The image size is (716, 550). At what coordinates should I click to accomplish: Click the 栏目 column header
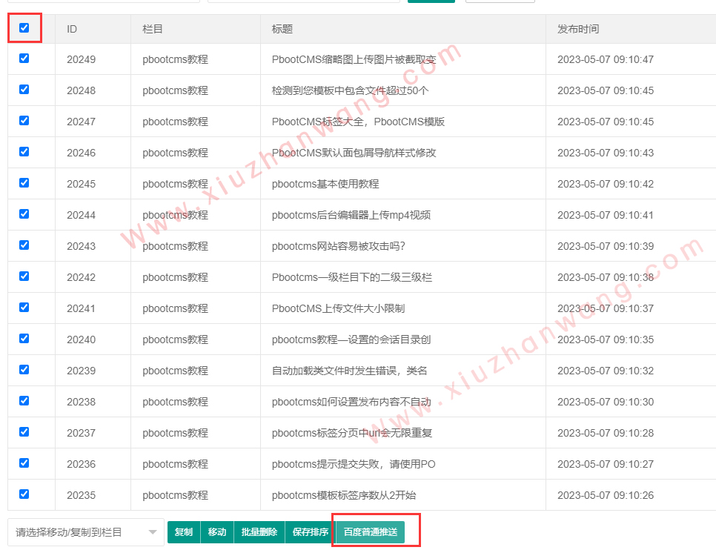point(153,29)
